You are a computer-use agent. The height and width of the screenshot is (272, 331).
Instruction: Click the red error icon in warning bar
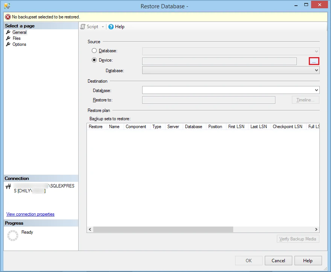coord(8,17)
